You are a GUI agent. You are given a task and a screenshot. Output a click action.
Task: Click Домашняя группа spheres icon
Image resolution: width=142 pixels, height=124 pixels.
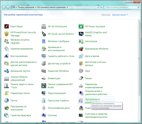click(7, 71)
